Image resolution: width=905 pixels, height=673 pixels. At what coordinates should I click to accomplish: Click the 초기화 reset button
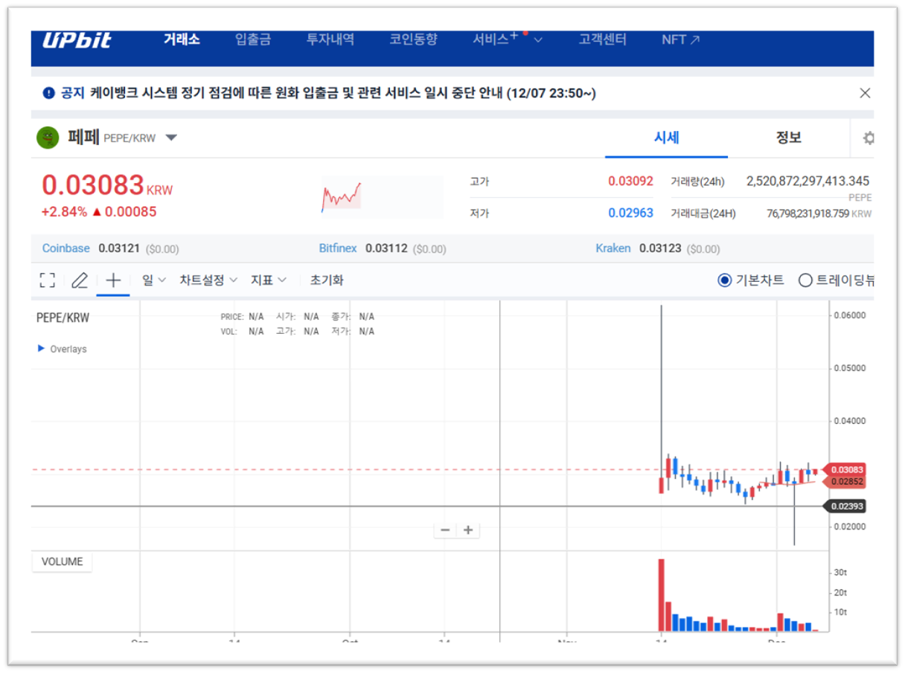tap(327, 280)
